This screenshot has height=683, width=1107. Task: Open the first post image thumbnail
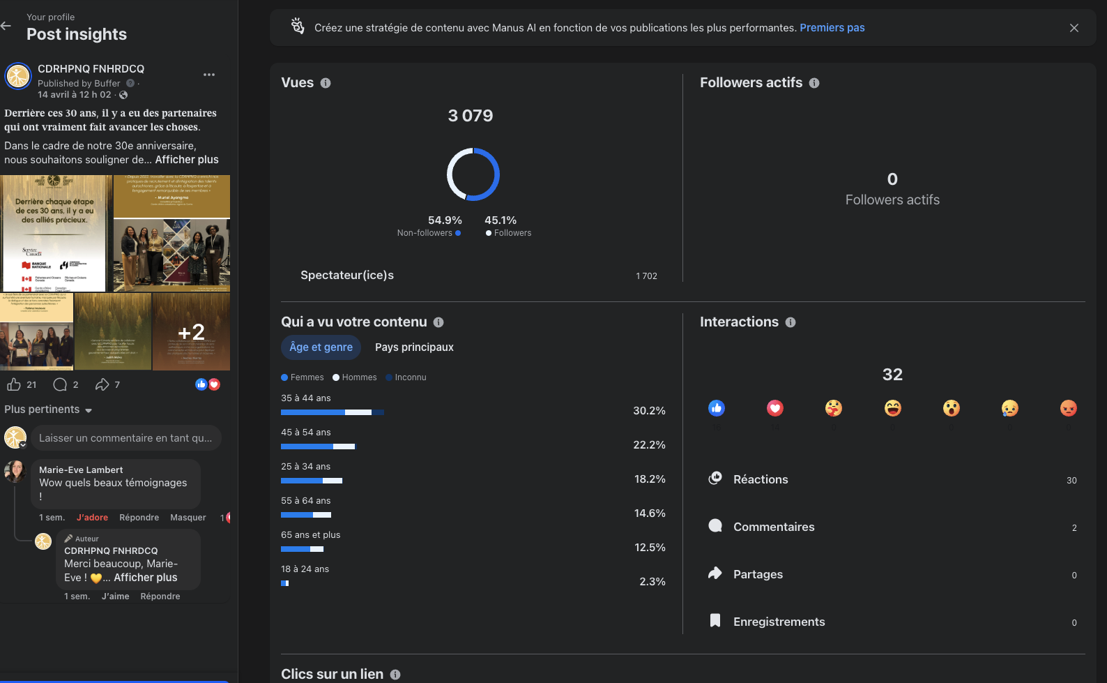(56, 233)
